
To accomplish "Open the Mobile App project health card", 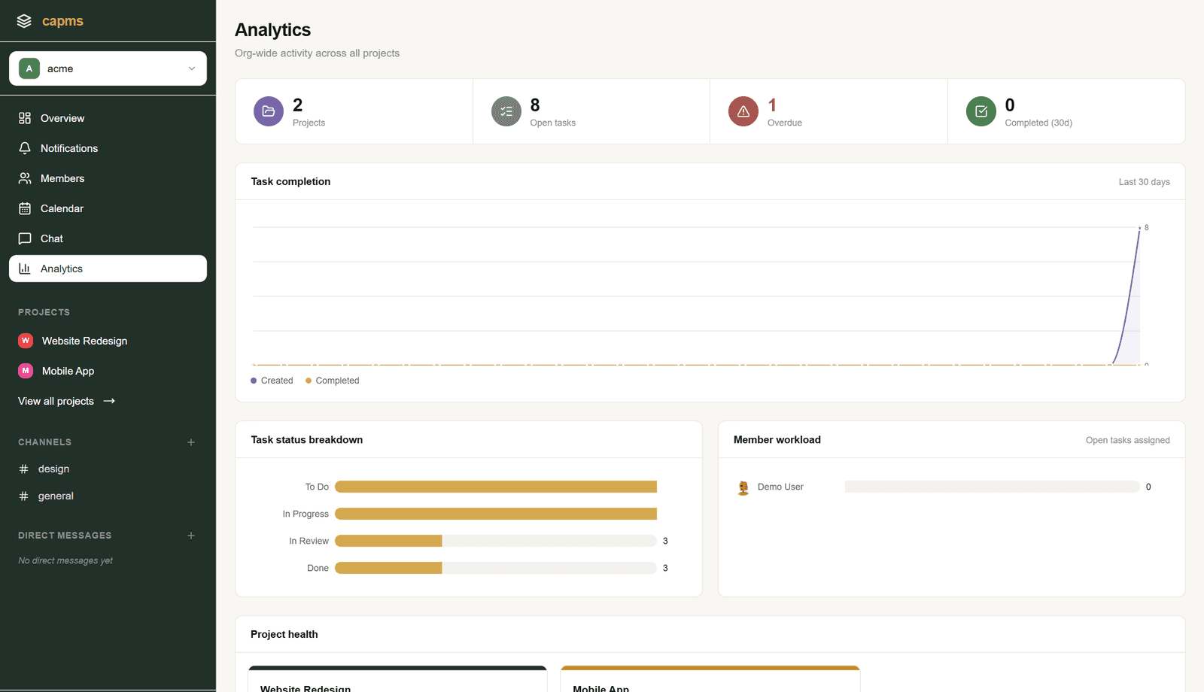I will (x=710, y=679).
